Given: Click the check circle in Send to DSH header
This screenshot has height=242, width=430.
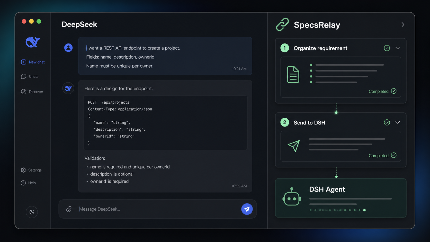Looking at the screenshot, I should (x=387, y=122).
